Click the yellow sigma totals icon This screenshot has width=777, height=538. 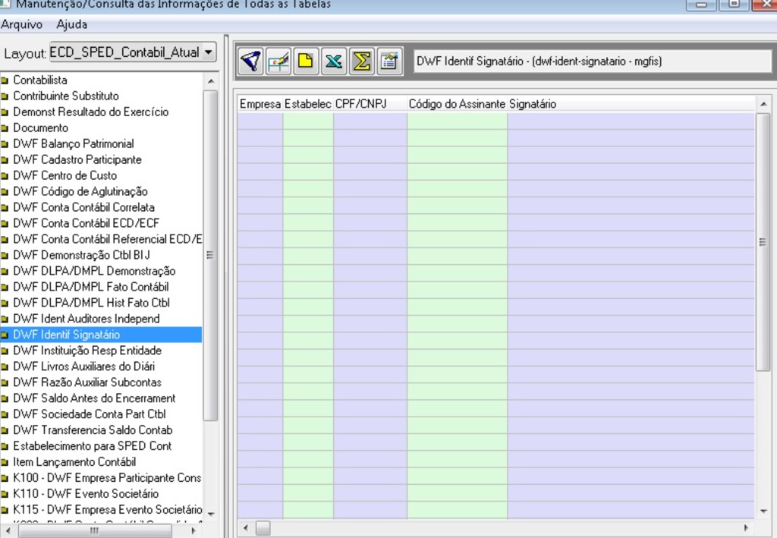point(362,61)
